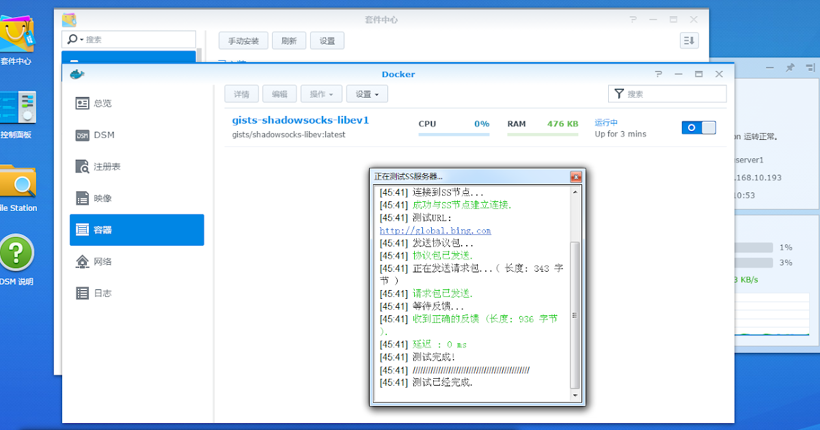
Task: Click the 详情 details toolbar item
Action: click(x=241, y=94)
